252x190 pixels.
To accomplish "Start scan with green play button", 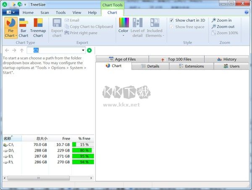I will pos(89,50).
